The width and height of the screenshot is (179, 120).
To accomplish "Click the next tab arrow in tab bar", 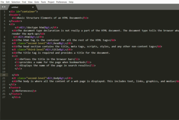I will pos(5,7).
